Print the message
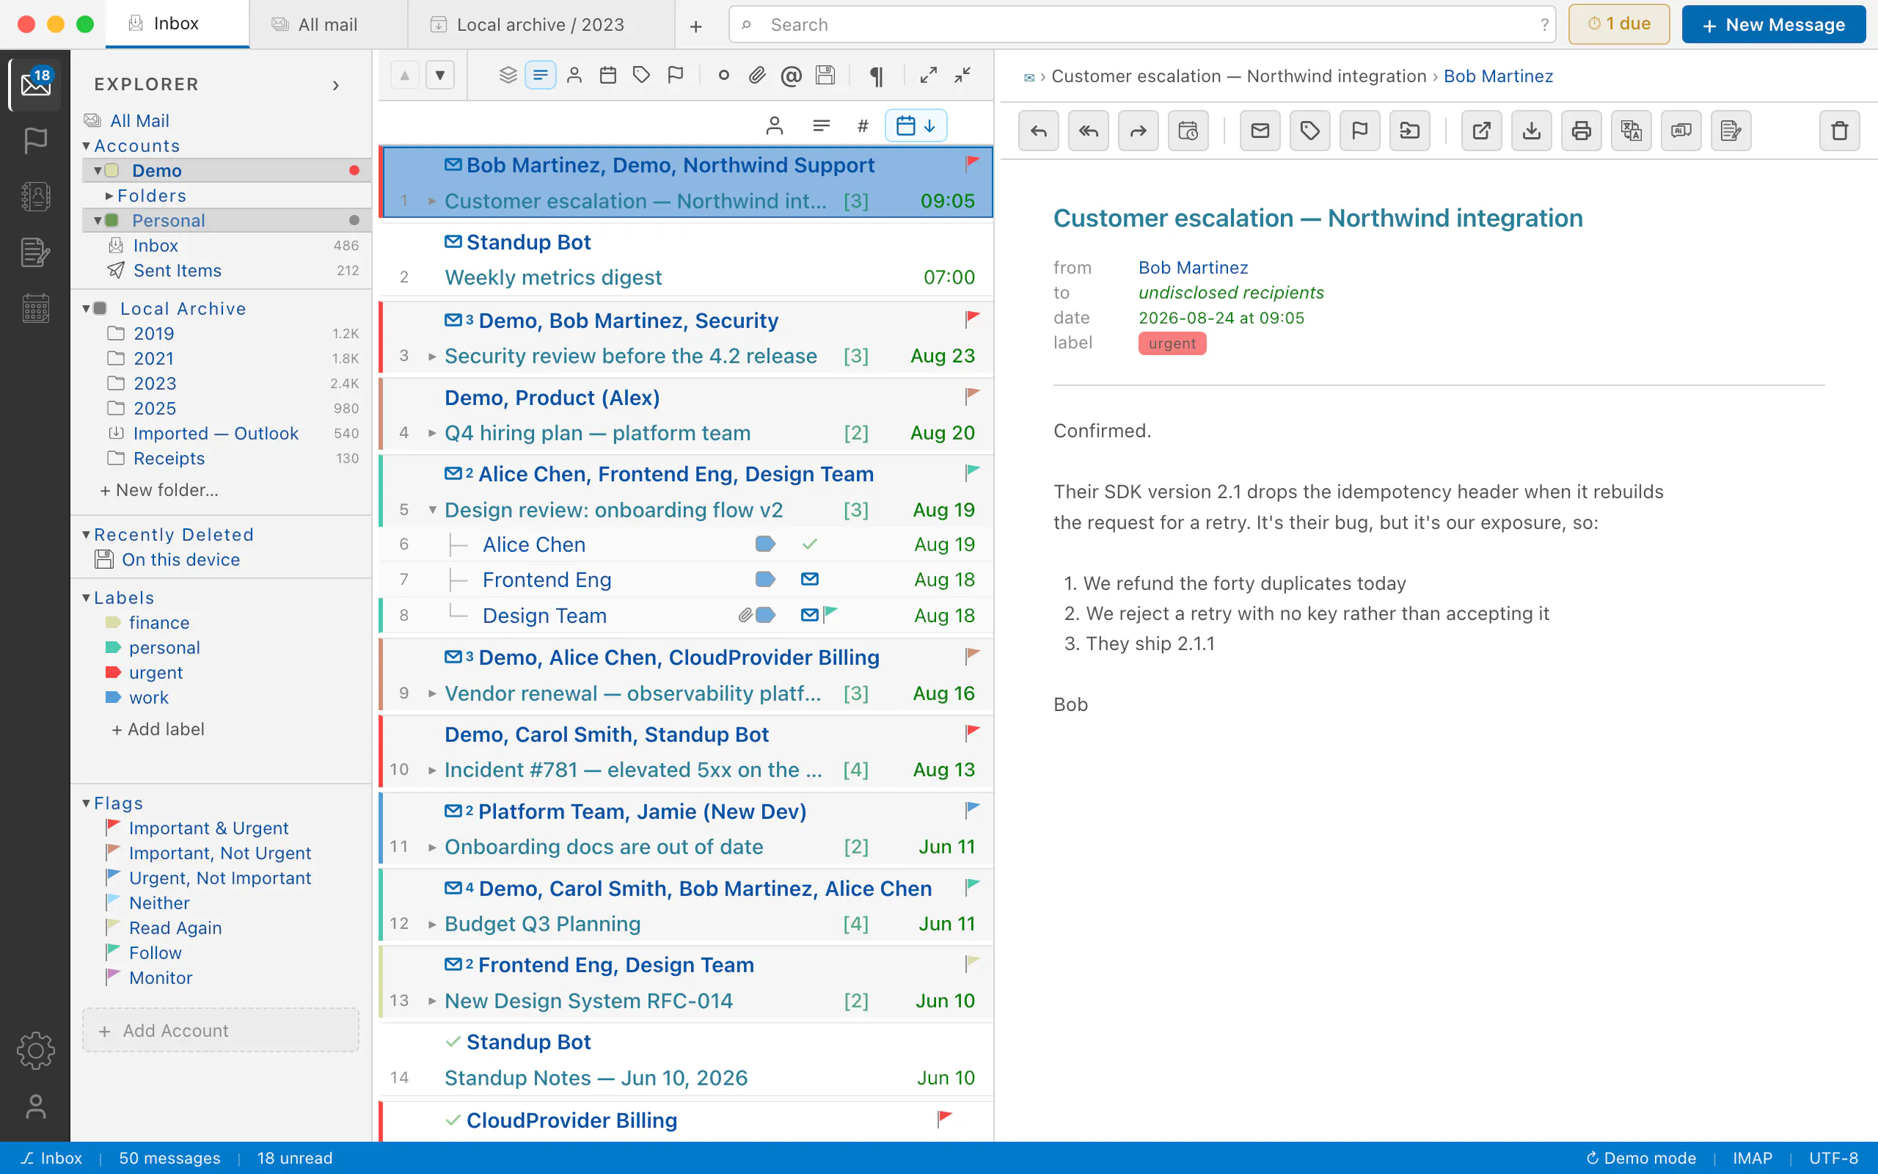Viewport: 1878px width, 1174px height. pos(1581,131)
